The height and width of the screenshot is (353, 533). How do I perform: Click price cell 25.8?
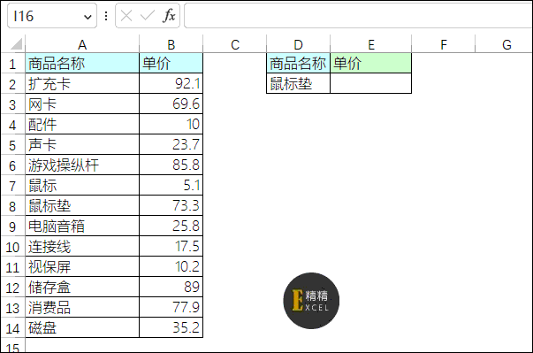pos(171,226)
